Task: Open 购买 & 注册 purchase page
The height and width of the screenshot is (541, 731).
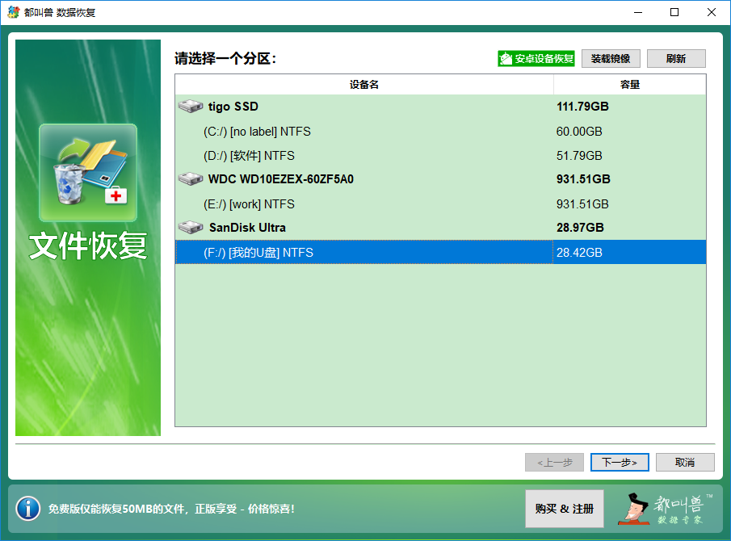Action: tap(565, 509)
